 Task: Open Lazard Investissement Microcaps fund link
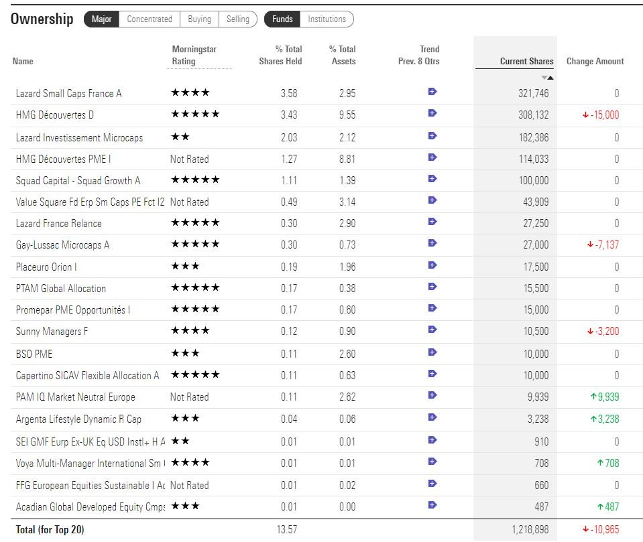[79, 137]
